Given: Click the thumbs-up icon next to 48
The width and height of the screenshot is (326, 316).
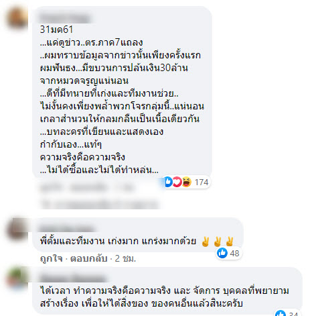Looking at the screenshot, I should click(x=222, y=253).
